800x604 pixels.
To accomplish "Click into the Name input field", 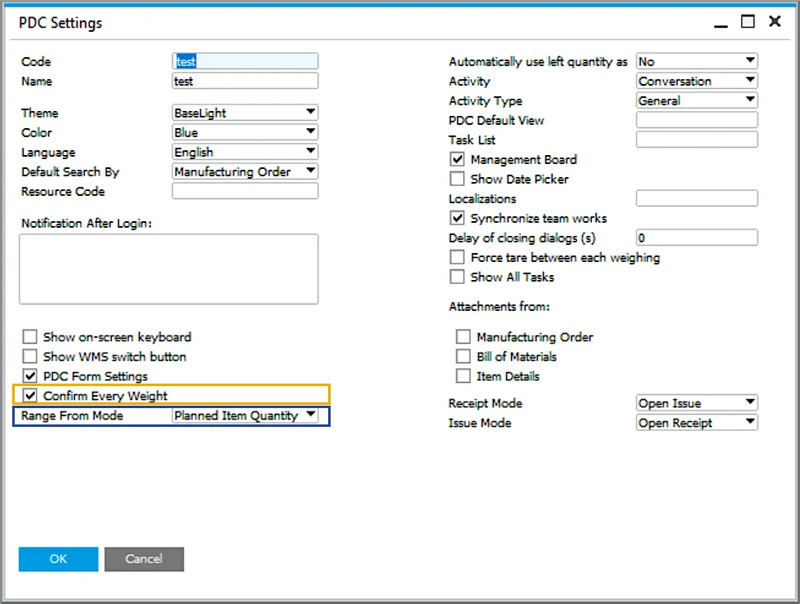I will tap(245, 81).
